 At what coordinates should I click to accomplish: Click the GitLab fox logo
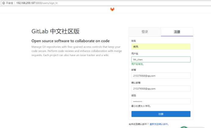[112, 9]
